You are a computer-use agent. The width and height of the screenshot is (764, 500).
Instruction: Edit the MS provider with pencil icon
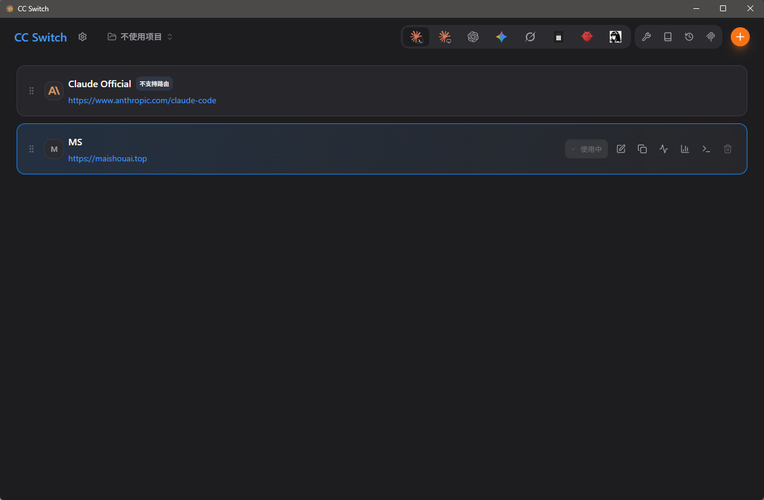[621, 149]
